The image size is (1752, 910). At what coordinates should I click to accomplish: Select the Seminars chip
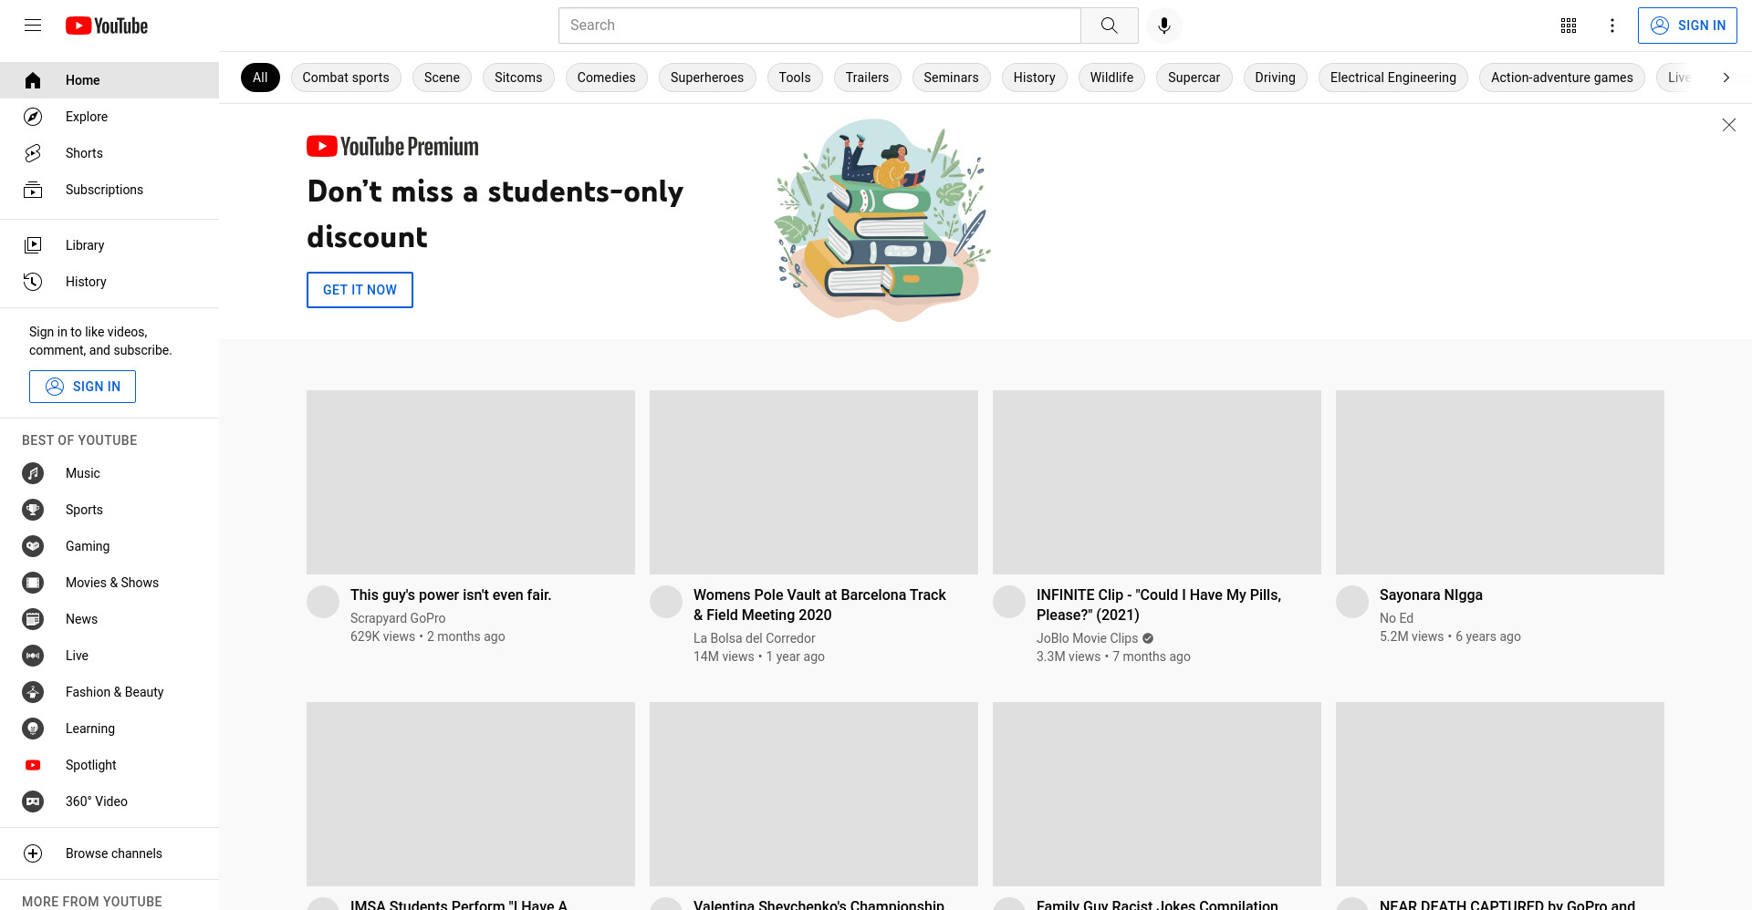(951, 78)
